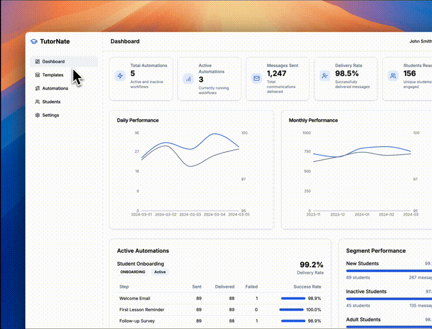
Task: Click the Welcome Email success rate bar
Action: tap(293, 298)
